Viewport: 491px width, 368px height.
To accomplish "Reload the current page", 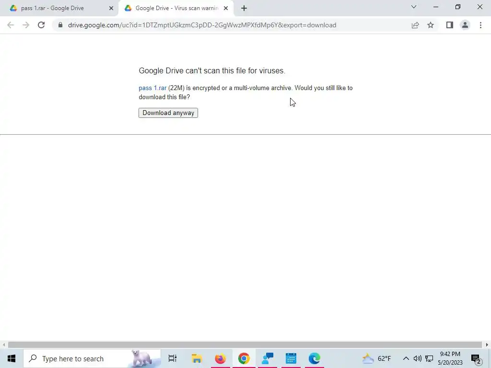I will (41, 25).
